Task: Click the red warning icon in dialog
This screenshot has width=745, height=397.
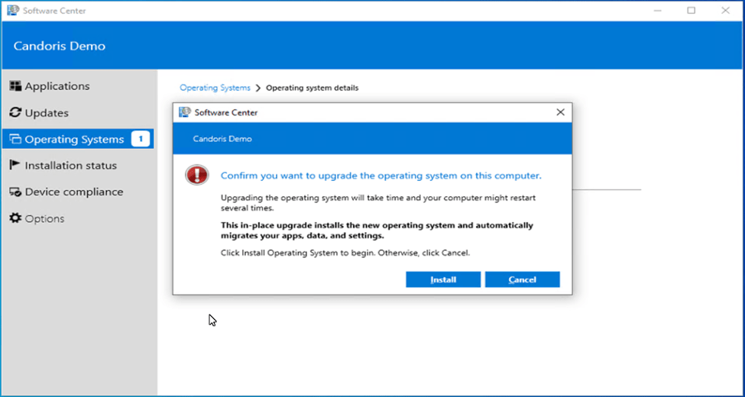Action: pos(196,176)
